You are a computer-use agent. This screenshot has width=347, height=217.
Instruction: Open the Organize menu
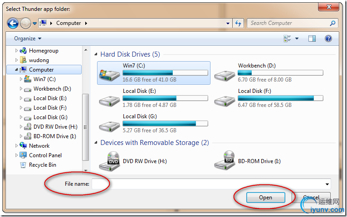point(27,39)
